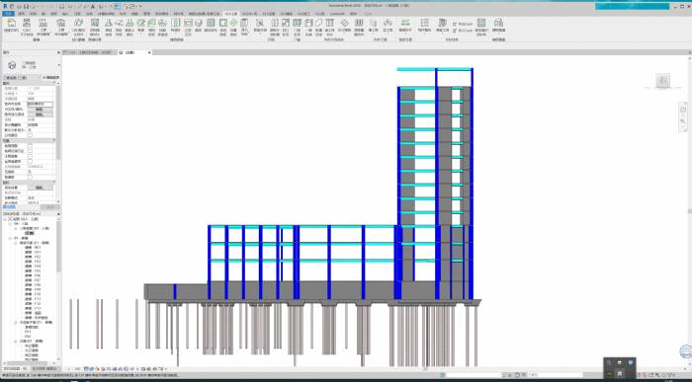Click the Edit button in the third property group
The image size is (692, 382).
(x=40, y=188)
